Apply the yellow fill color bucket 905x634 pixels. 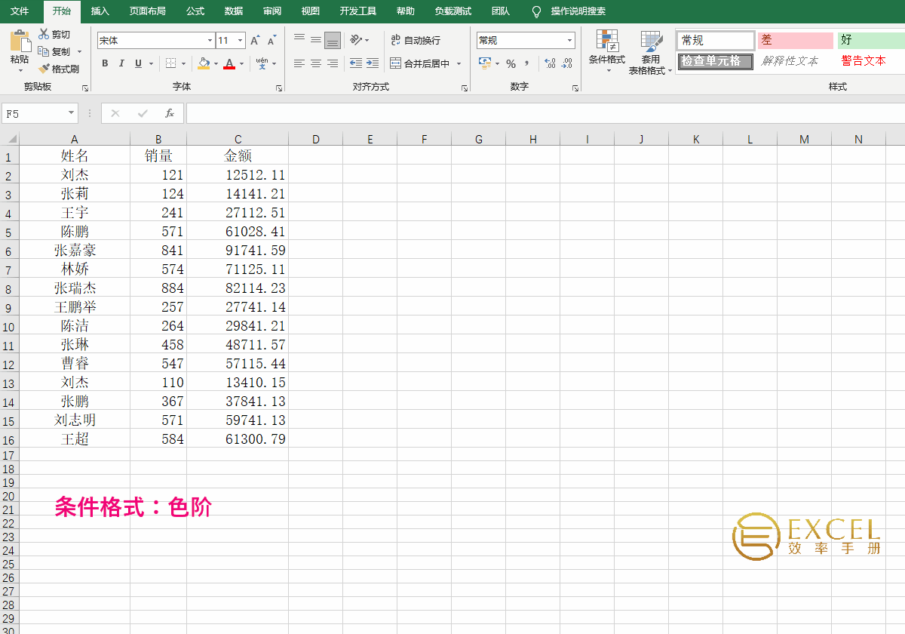204,63
